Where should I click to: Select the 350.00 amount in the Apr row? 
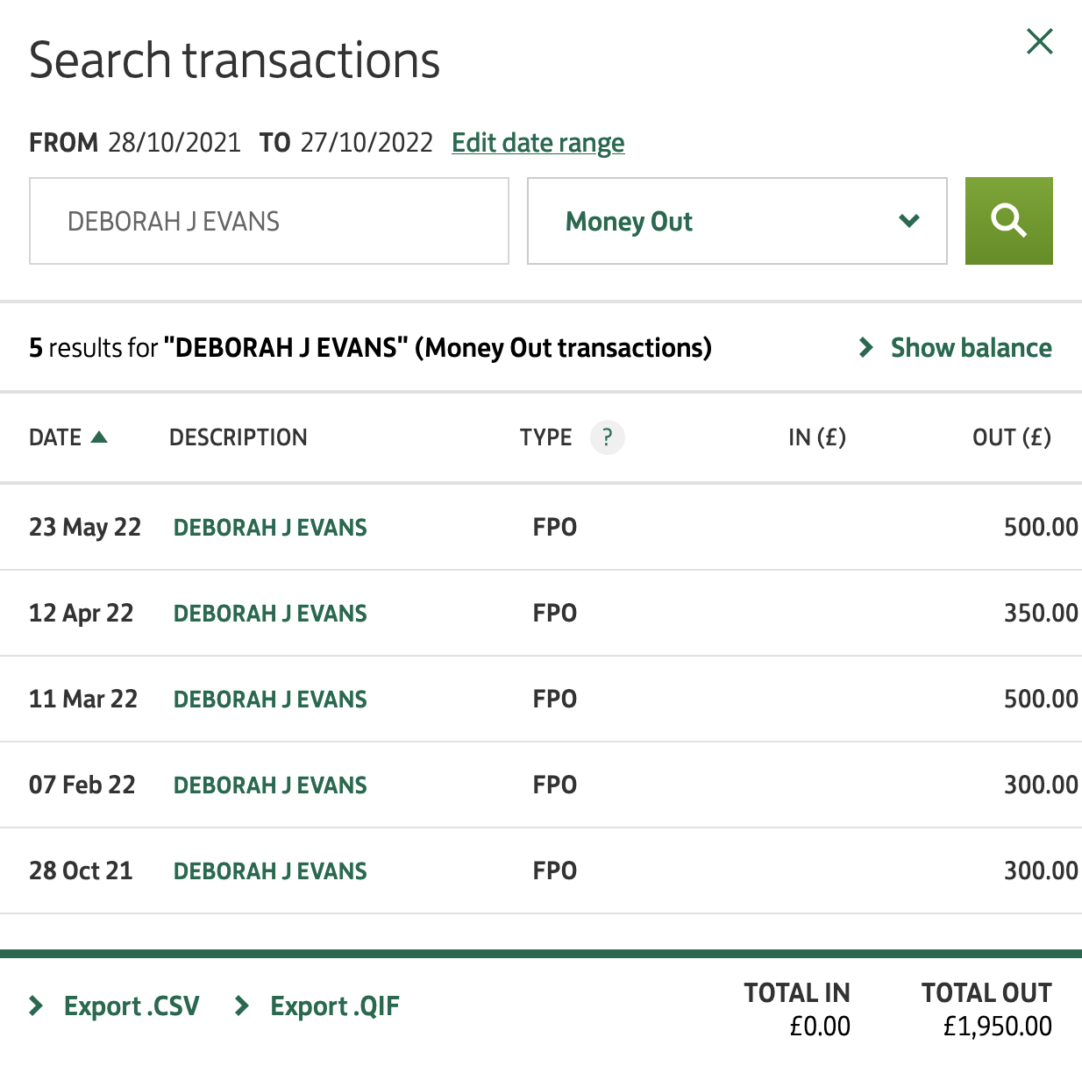pyautogui.click(x=1041, y=613)
